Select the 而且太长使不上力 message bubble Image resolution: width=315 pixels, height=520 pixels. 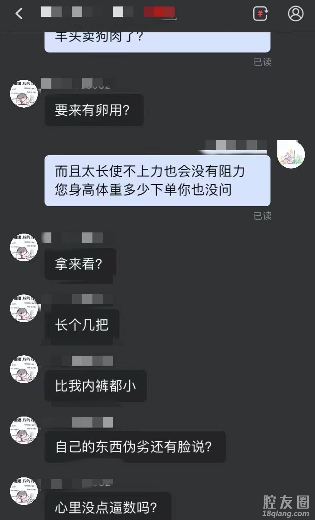pyautogui.click(x=157, y=181)
